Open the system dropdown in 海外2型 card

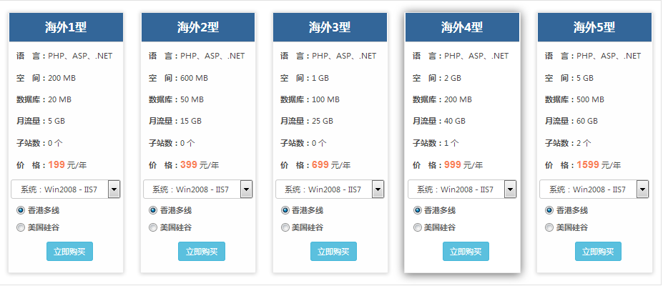(x=198, y=189)
